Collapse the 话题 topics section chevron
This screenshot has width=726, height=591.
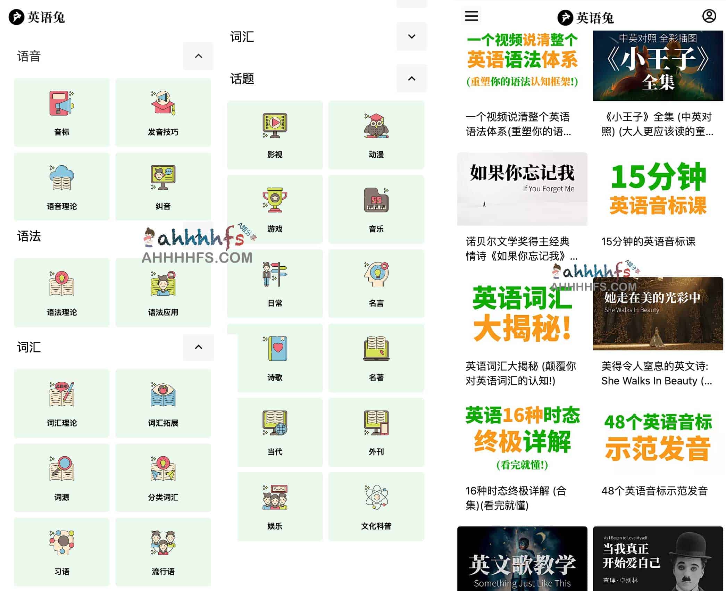tap(411, 78)
